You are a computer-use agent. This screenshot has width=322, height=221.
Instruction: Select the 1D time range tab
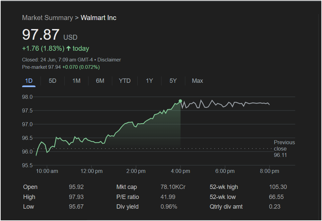pyautogui.click(x=29, y=81)
